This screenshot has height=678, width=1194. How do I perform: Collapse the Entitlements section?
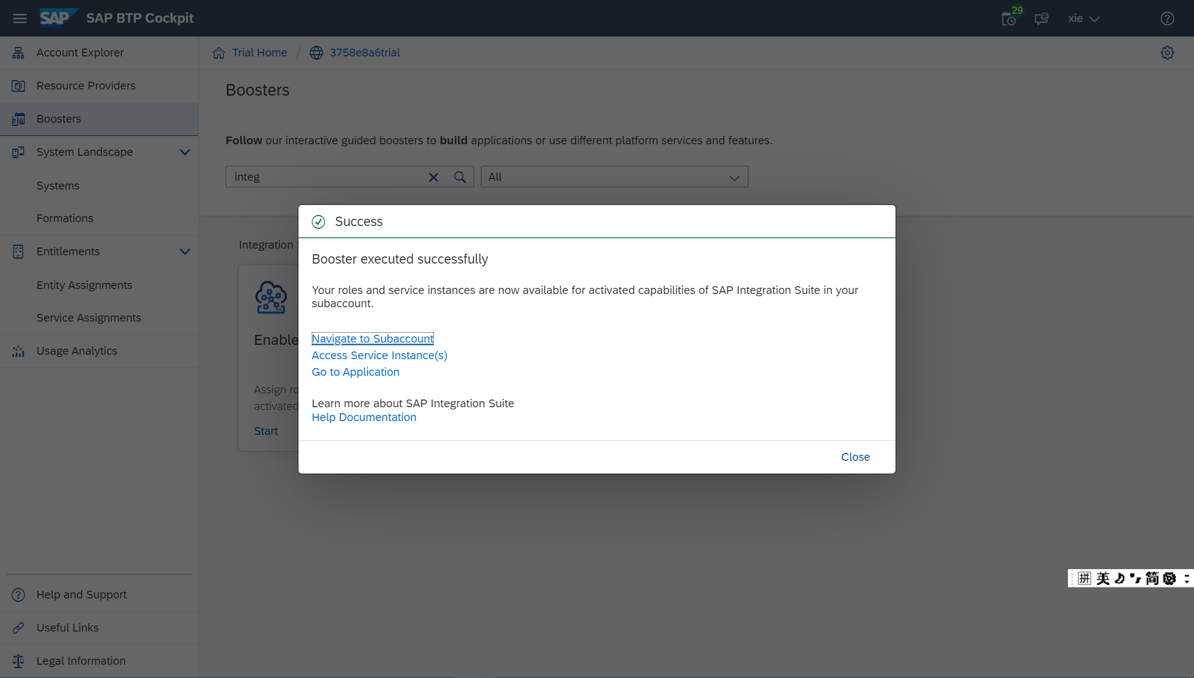[x=185, y=252]
